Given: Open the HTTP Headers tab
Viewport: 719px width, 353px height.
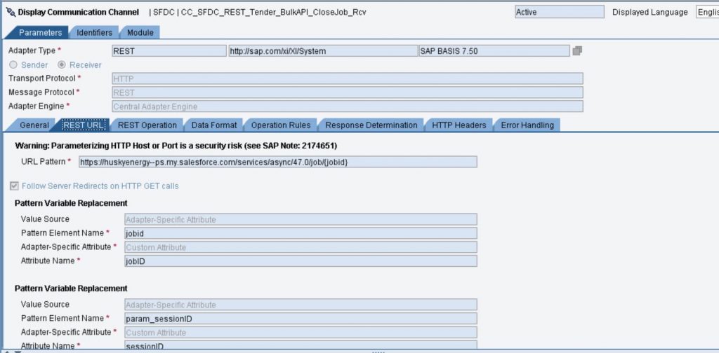Looking at the screenshot, I should (x=459, y=125).
